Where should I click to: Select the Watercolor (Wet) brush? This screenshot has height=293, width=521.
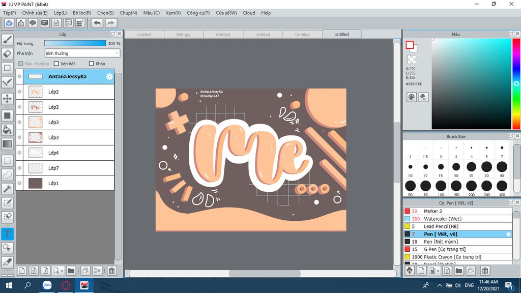coord(458,219)
